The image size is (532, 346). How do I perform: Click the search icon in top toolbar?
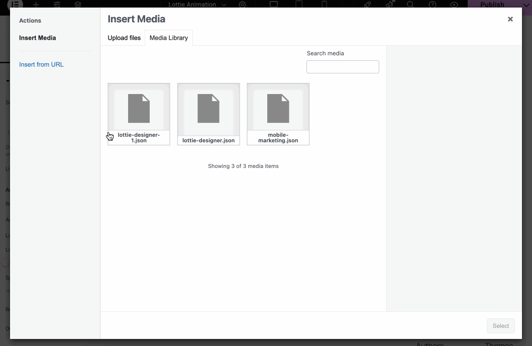(x=410, y=5)
